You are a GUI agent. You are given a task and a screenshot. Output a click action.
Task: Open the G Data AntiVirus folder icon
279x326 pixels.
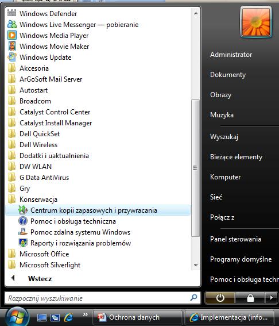click(x=11, y=177)
